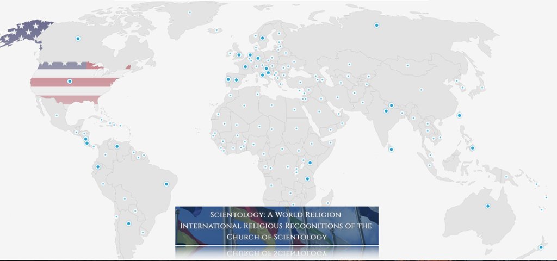The width and height of the screenshot is (557, 261).
Task: Open the France marker
Action: pyautogui.click(x=245, y=67)
